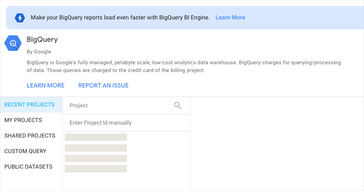Go to the PUBLIC DATASETS tab

click(28, 167)
